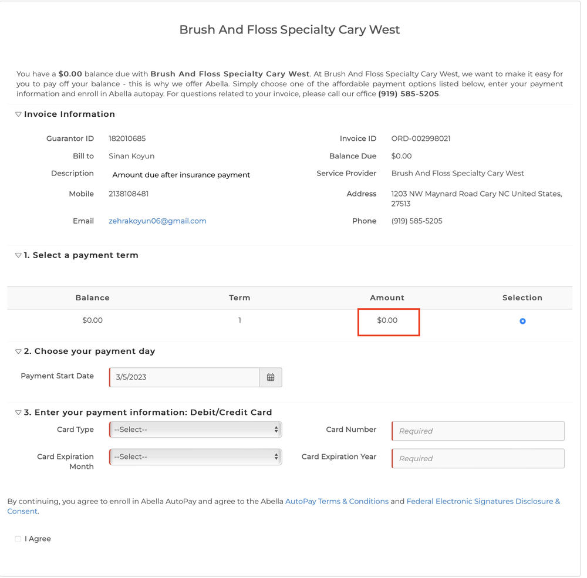Check the I Agree checkbox

pyautogui.click(x=18, y=539)
